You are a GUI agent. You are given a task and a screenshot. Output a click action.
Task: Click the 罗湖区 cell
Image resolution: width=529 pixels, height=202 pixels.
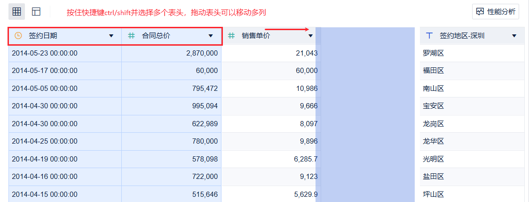[434, 53]
